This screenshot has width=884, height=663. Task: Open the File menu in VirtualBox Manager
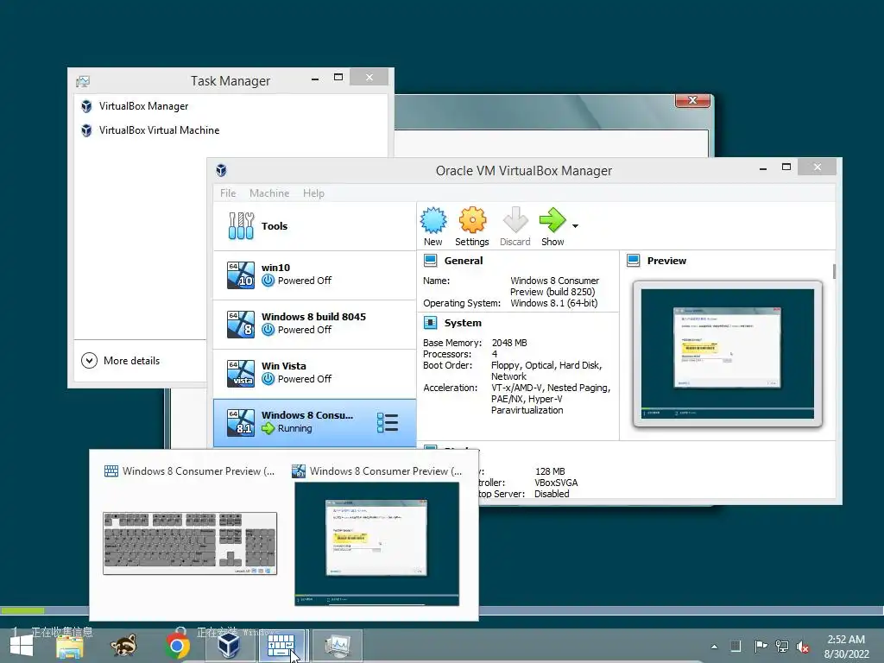pyautogui.click(x=228, y=193)
